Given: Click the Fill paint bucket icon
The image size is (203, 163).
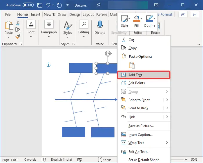Looking at the screenshot, I should click(137, 18).
